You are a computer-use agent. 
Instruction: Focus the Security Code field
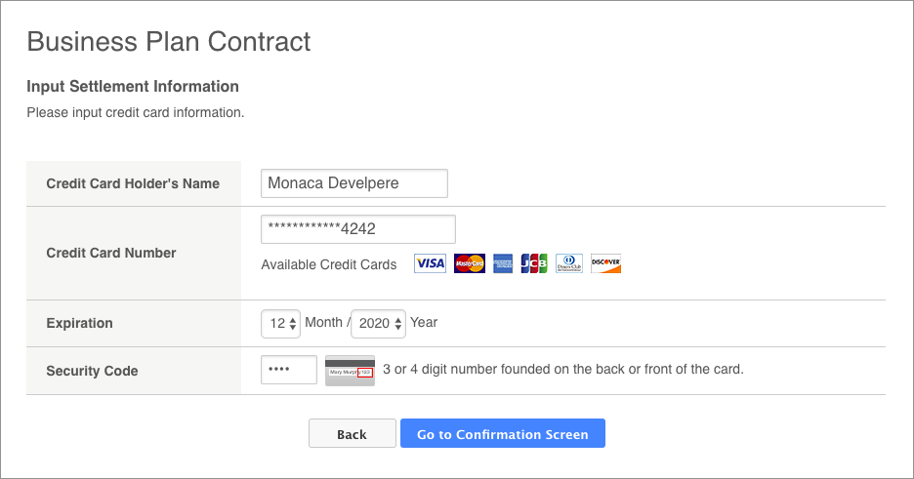(x=289, y=370)
